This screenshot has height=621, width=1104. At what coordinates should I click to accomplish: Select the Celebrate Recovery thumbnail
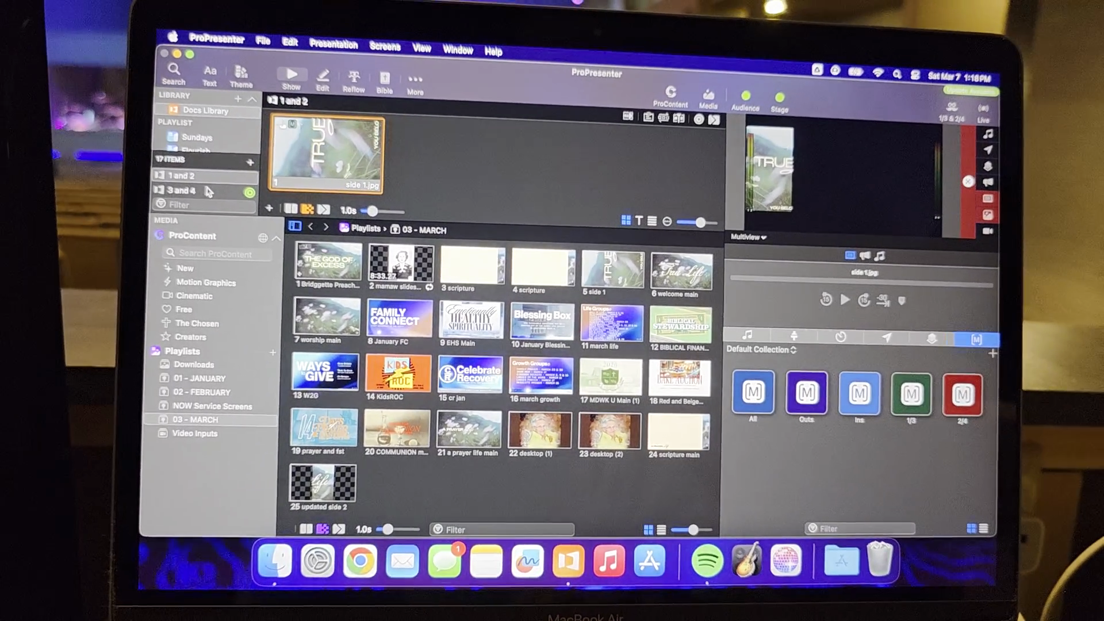[470, 374]
